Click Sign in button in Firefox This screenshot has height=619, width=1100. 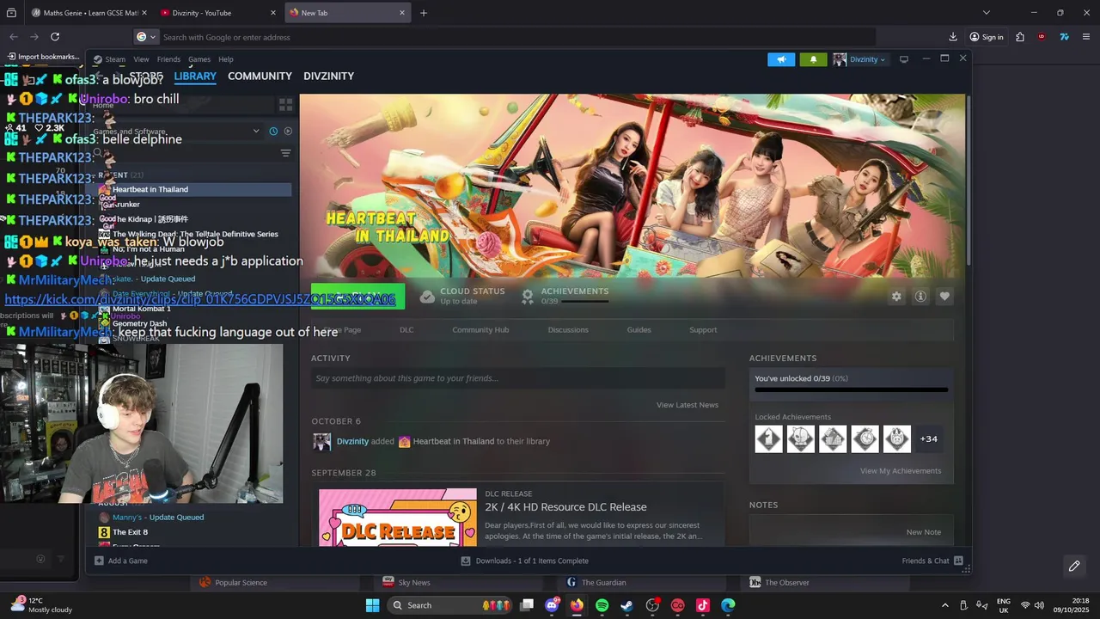(x=987, y=37)
